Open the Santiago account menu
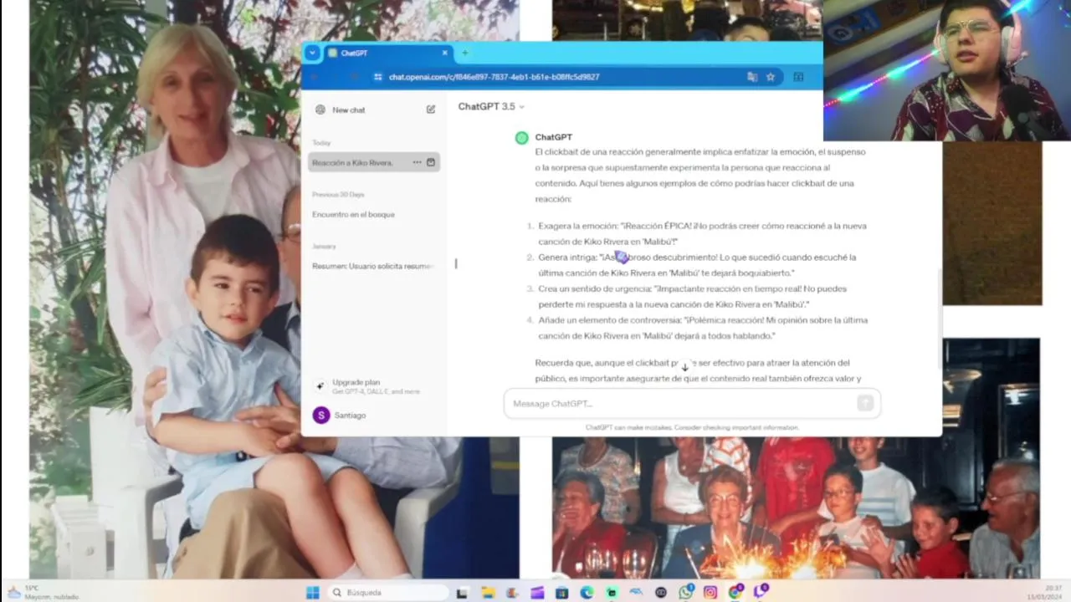This screenshot has height=602, width=1071. (x=374, y=415)
